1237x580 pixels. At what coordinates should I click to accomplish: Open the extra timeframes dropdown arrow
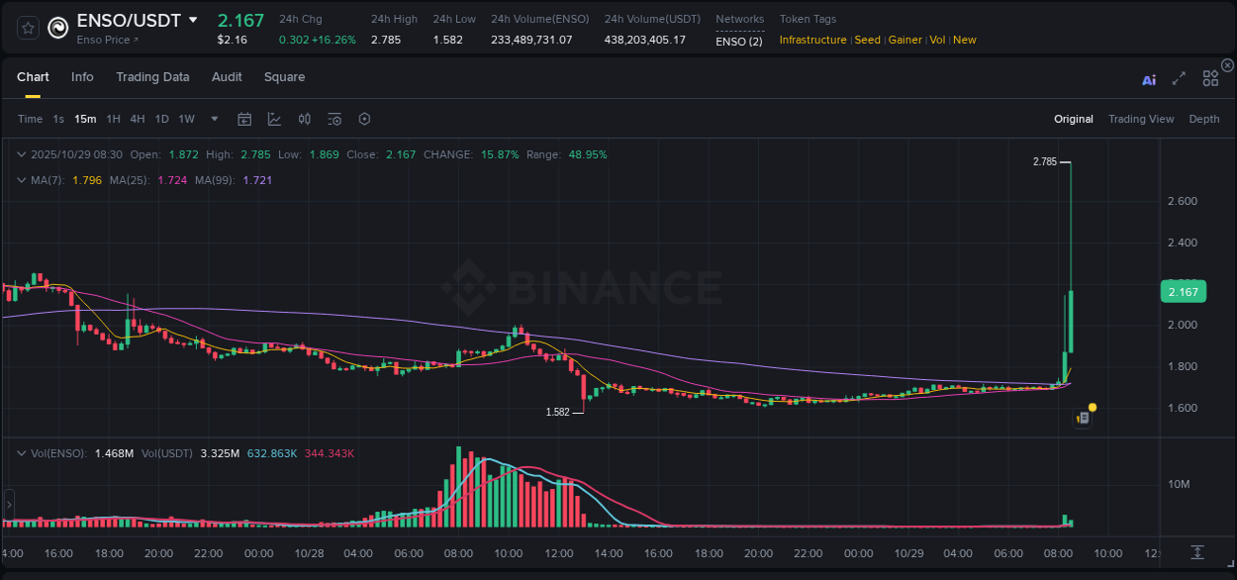[213, 119]
